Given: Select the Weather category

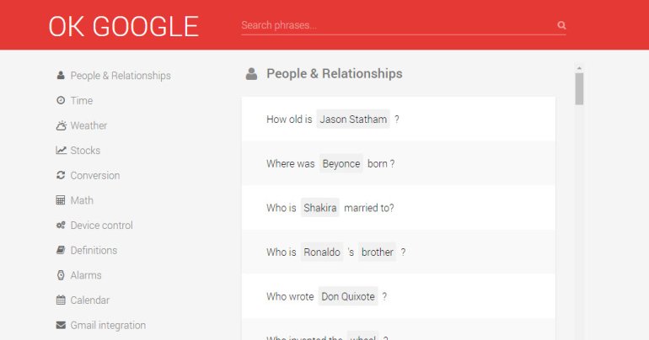Looking at the screenshot, I should pyautogui.click(x=88, y=125).
